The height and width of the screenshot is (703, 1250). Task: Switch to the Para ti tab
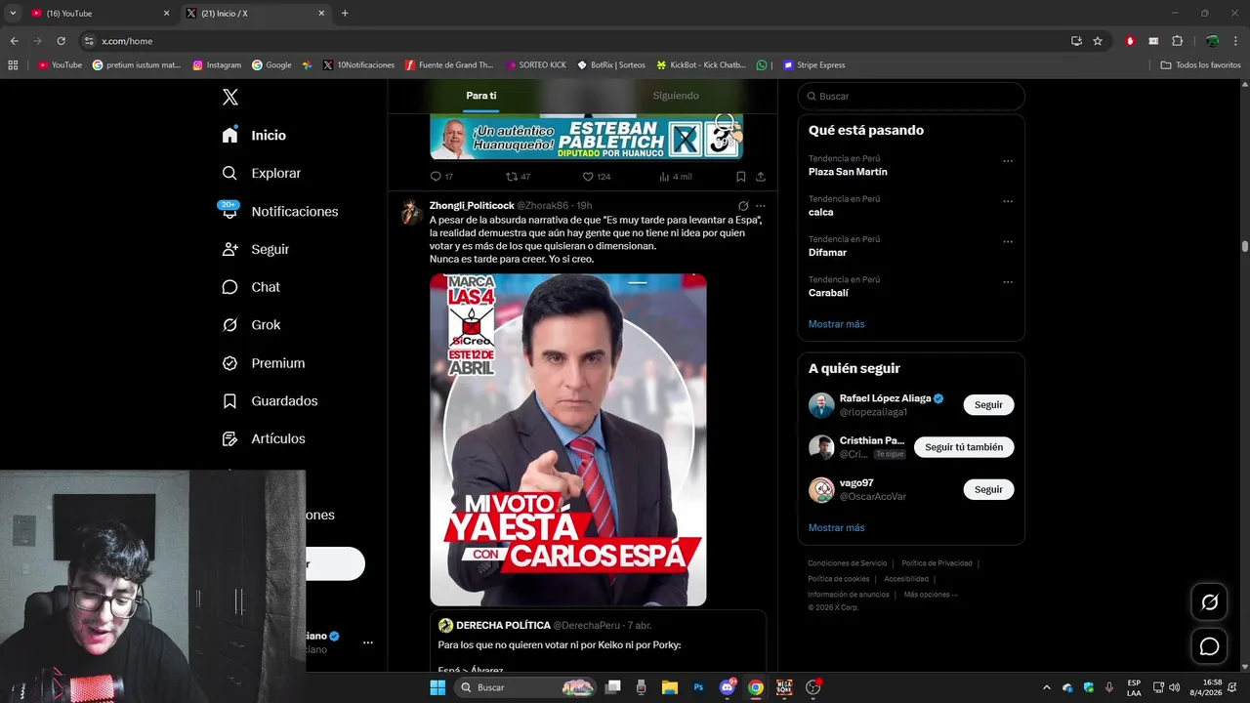coord(480,96)
